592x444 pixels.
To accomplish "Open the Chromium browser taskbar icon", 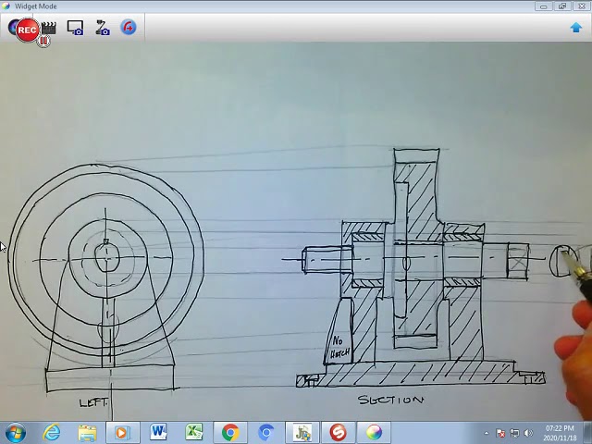I will [x=266, y=432].
